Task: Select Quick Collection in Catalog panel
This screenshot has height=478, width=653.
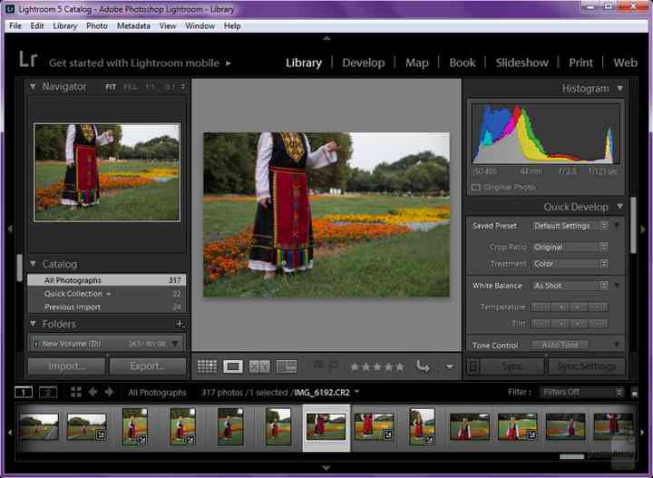Action: [74, 294]
